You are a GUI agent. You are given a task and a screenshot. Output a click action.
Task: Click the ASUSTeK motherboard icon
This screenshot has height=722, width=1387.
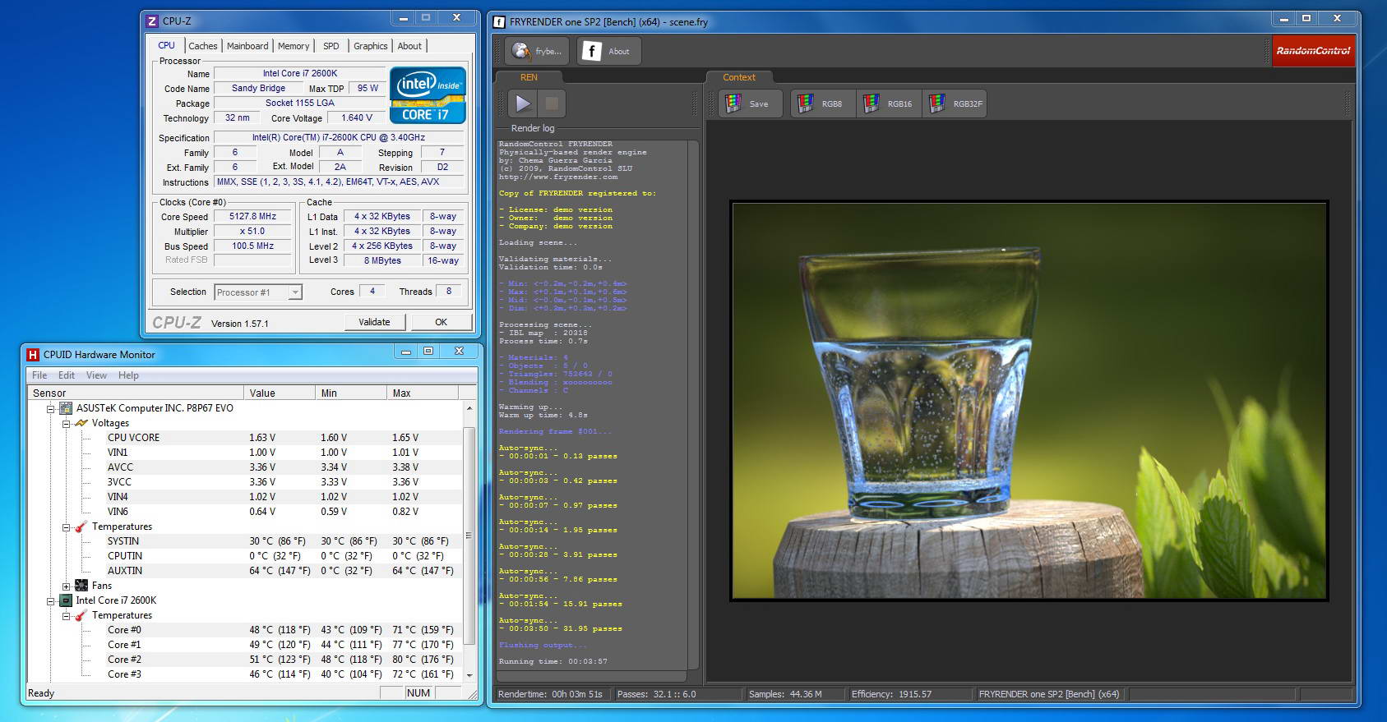(66, 408)
